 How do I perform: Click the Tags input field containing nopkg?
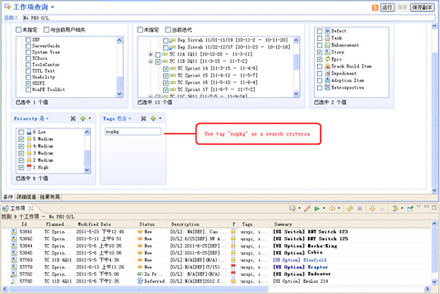click(x=133, y=131)
